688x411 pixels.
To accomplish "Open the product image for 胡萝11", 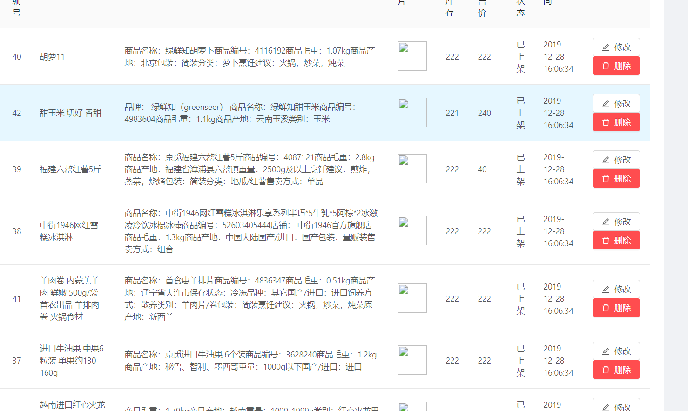I will (x=412, y=56).
